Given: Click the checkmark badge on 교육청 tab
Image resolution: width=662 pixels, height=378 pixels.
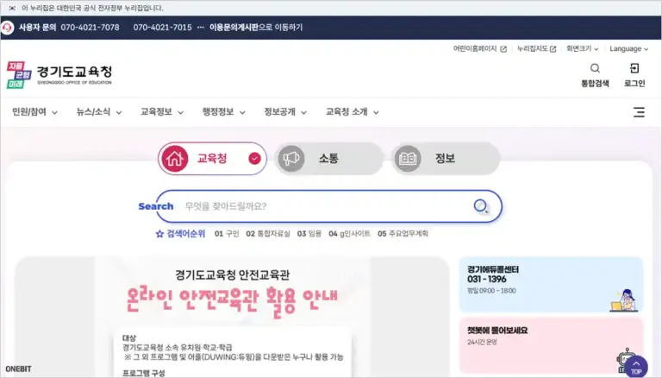Looking at the screenshot, I should tap(254, 159).
